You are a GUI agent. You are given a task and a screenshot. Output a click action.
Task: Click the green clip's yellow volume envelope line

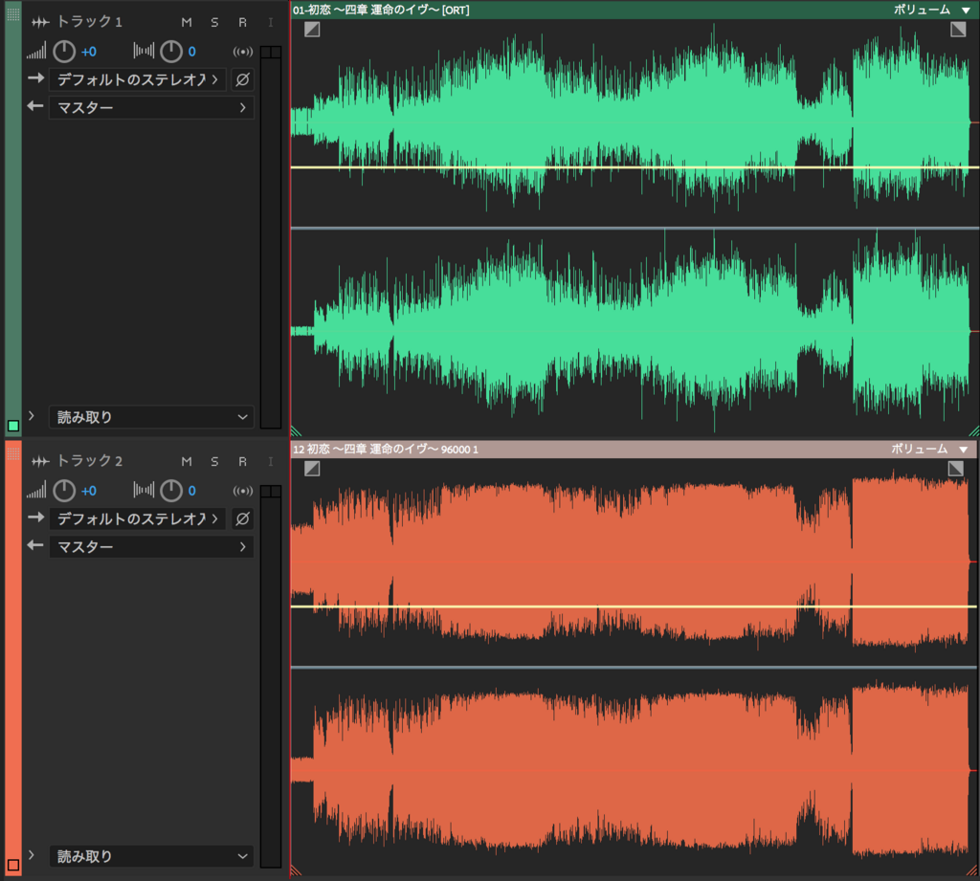click(x=635, y=167)
